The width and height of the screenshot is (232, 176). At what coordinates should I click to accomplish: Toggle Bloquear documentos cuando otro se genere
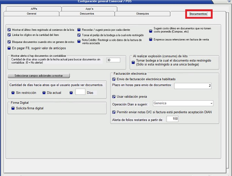pyautogui.click(x=9, y=41)
